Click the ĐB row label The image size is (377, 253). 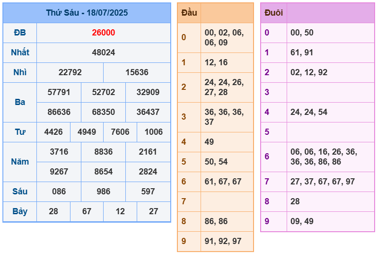20,33
